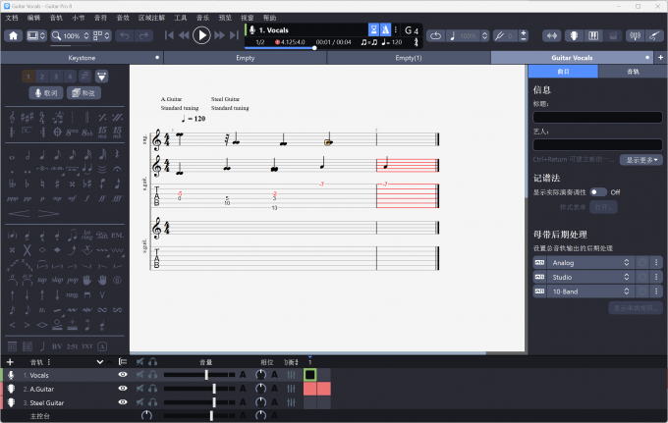Switch to the Keystone document tab
The image size is (668, 423).
82,58
